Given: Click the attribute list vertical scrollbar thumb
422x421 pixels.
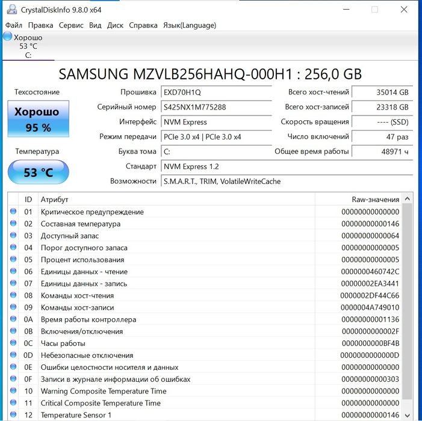Looking at the screenshot, I should tap(407, 301).
